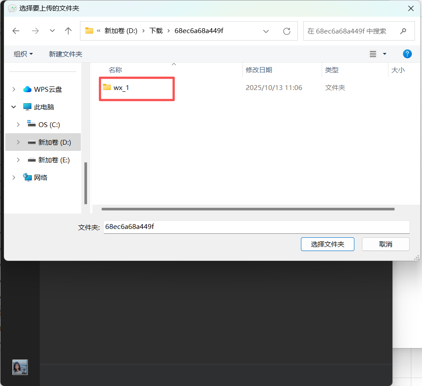The image size is (422, 386).
Task: Click 下载 in the address path
Action: point(156,31)
